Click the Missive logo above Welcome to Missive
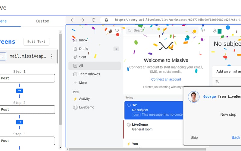241x151 pixels. (166, 46)
